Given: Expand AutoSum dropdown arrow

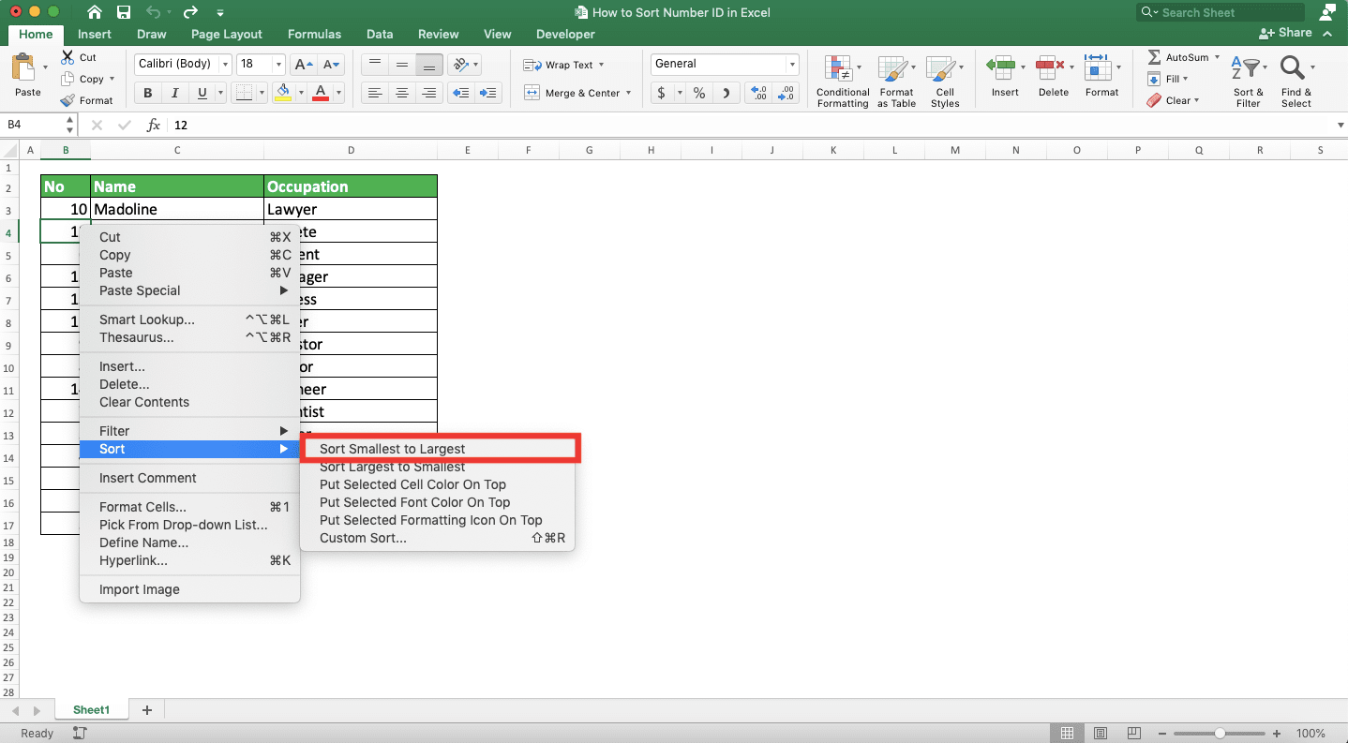Looking at the screenshot, I should (x=1217, y=57).
